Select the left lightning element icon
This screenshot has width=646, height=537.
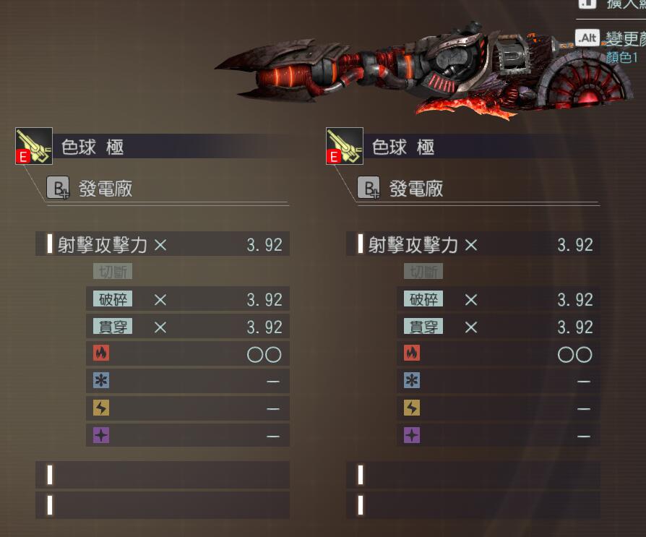click(x=101, y=408)
